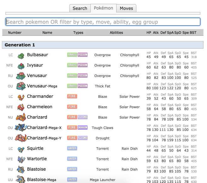Open the Charmander name link
The height and width of the screenshot is (183, 207).
[x=40, y=96]
